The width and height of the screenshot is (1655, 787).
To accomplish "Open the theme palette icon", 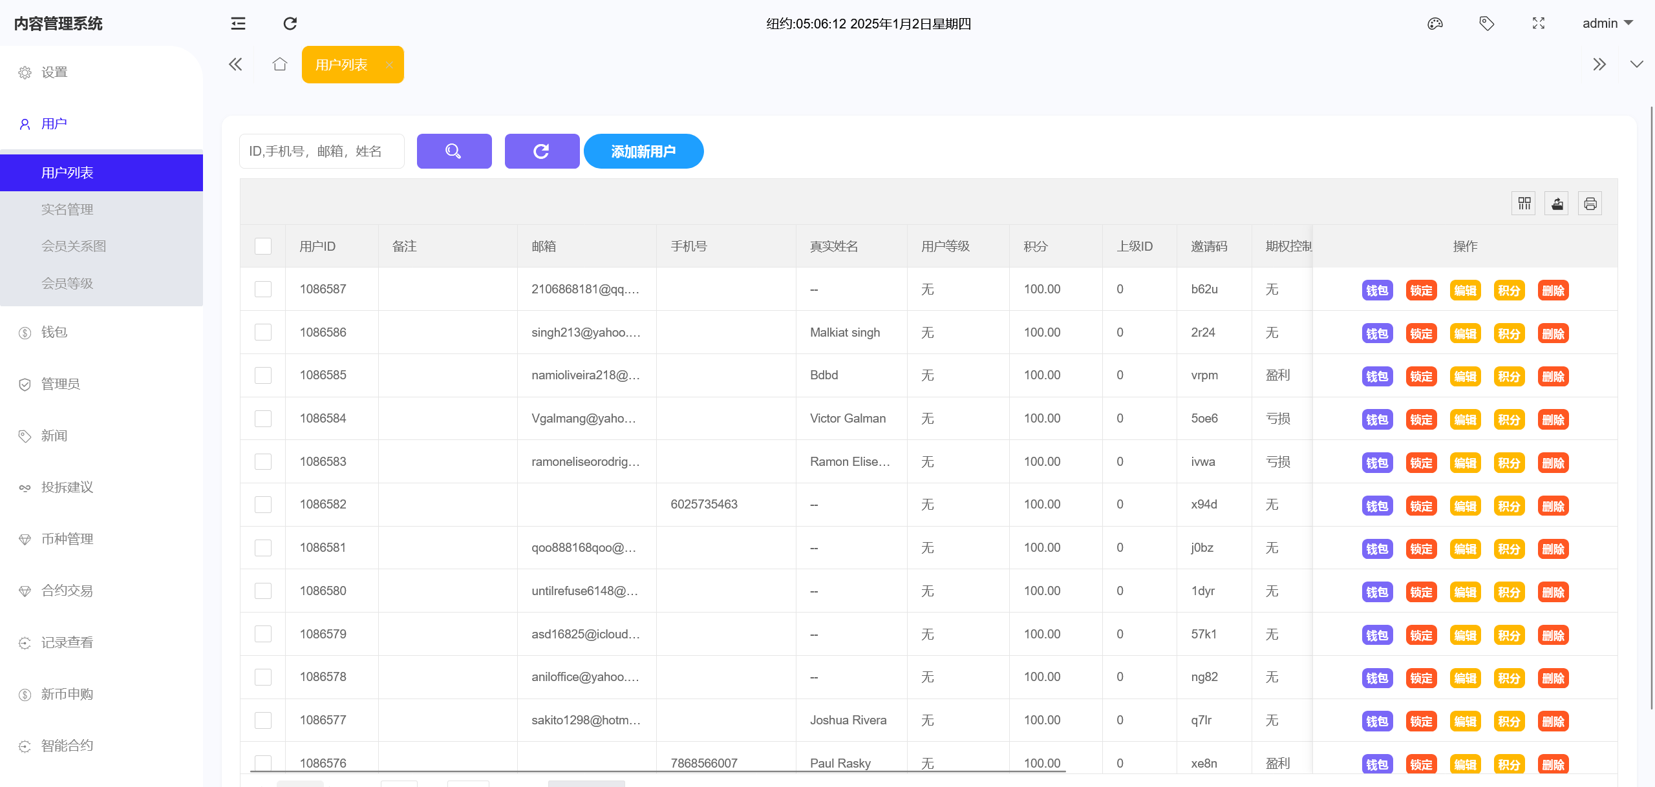I will [x=1435, y=24].
